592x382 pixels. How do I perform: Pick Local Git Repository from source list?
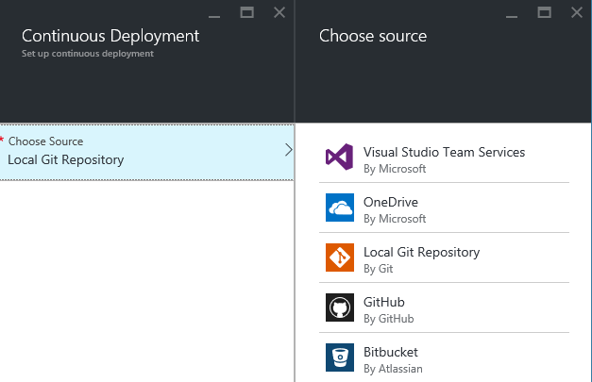[x=421, y=252]
